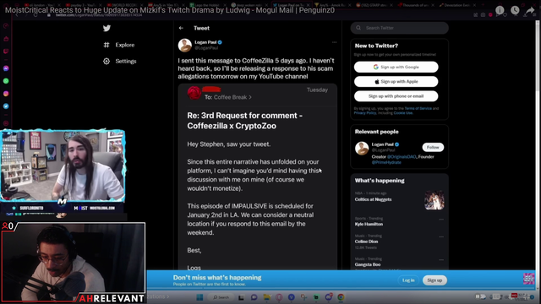The height and width of the screenshot is (304, 541).
Task: Open File Explorer from the taskbar
Action: tap(266, 297)
